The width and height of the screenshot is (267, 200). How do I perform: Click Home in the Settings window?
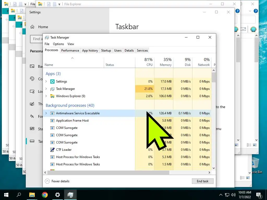coord(43,27)
